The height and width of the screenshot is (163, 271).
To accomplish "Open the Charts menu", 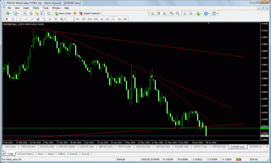I will pos(36,8).
